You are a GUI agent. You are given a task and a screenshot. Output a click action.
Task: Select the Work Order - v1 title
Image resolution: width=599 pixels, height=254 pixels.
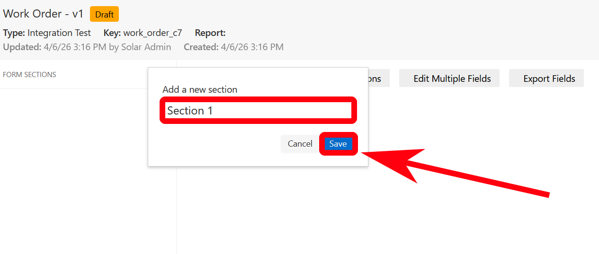43,14
